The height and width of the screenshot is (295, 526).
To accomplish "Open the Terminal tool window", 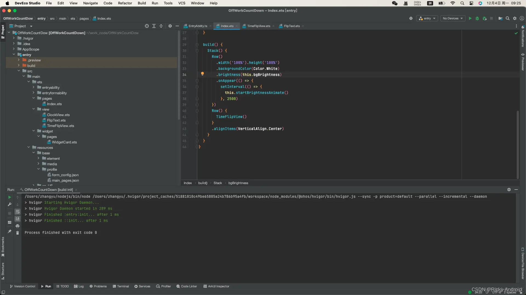I will tap(121, 286).
